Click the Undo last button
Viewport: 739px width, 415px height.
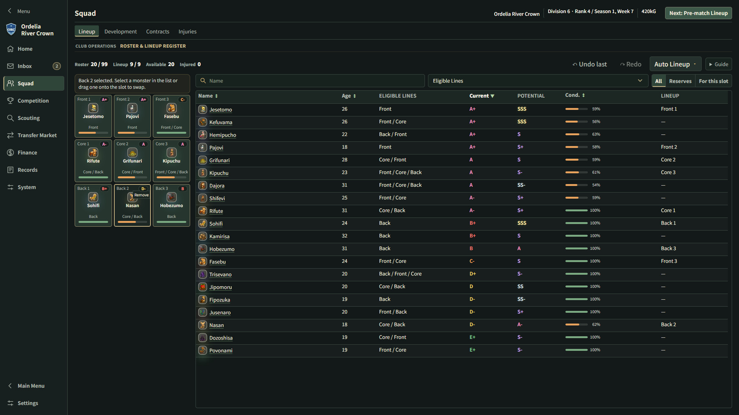tap(590, 64)
